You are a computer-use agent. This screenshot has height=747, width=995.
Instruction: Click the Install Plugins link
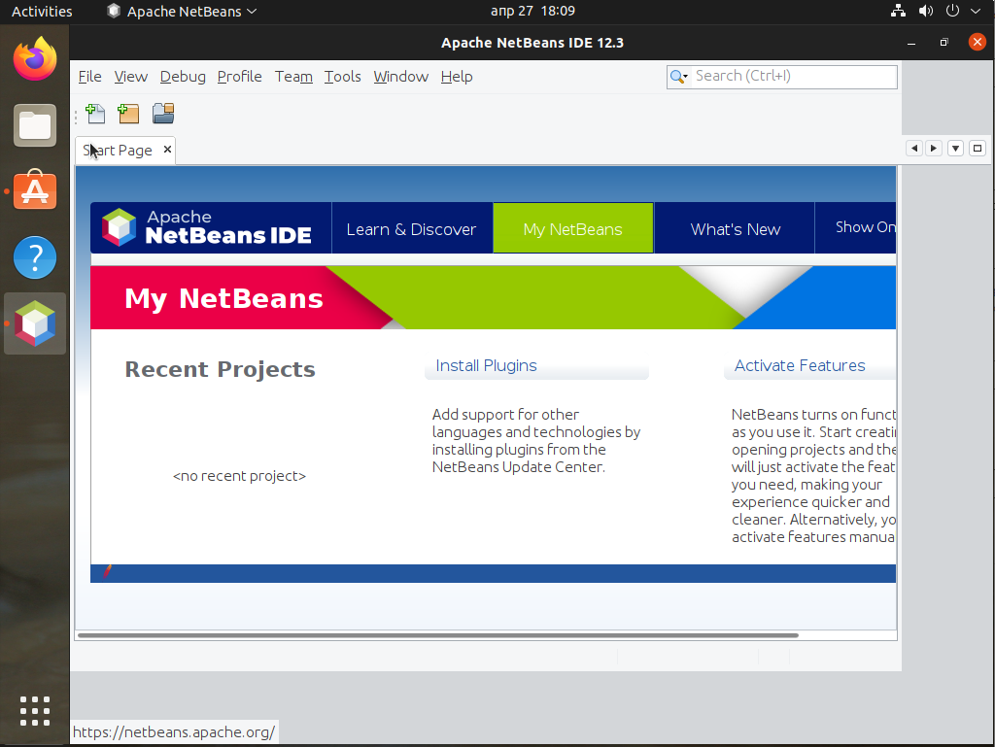[486, 365]
